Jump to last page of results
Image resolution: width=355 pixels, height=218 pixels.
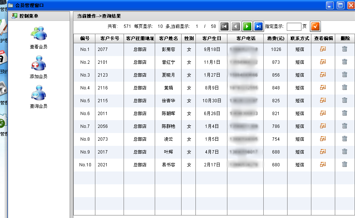click(x=258, y=26)
